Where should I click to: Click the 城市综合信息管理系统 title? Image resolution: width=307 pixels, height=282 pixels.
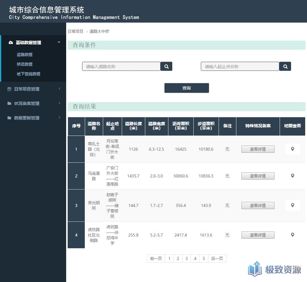pos(47,10)
